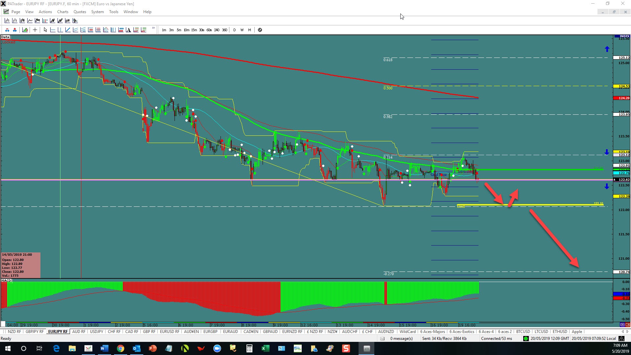Select the vertical time zones tool
This screenshot has width=631, height=355.
(x=113, y=30)
